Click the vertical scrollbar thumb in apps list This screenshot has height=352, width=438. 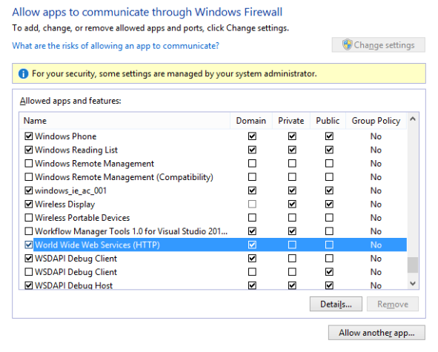click(x=413, y=265)
